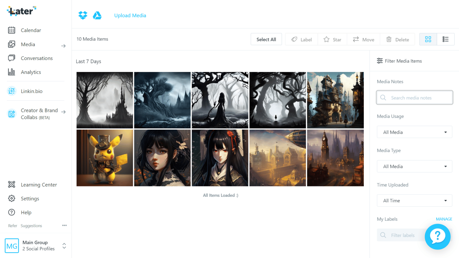
Task: Open the Time Uploaded dropdown
Action: (414, 201)
